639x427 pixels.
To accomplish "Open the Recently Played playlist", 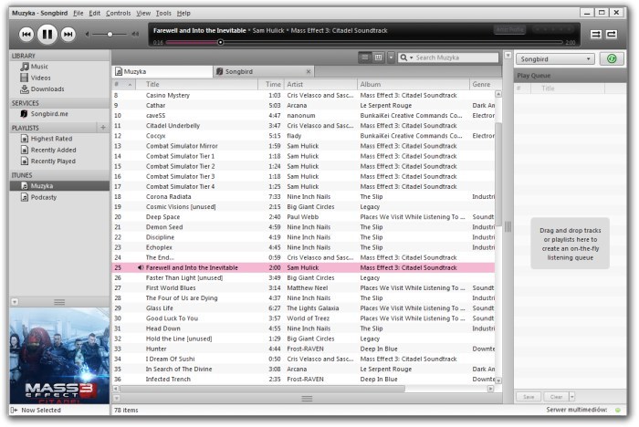I will coord(53,161).
